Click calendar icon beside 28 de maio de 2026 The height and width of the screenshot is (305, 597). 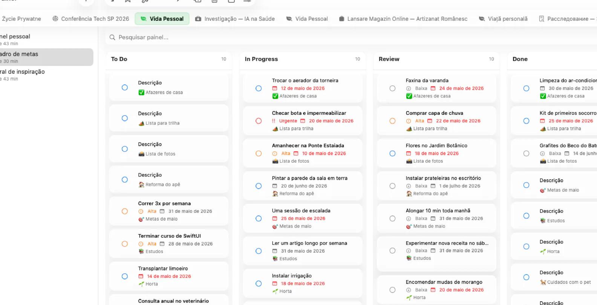(x=162, y=244)
